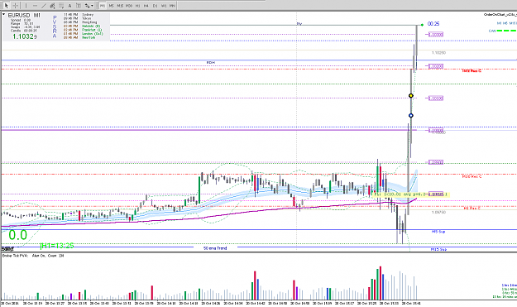Screen dimensions: 517x307
Task: Click the yellow circle marker on chart
Action: pyautogui.click(x=411, y=96)
